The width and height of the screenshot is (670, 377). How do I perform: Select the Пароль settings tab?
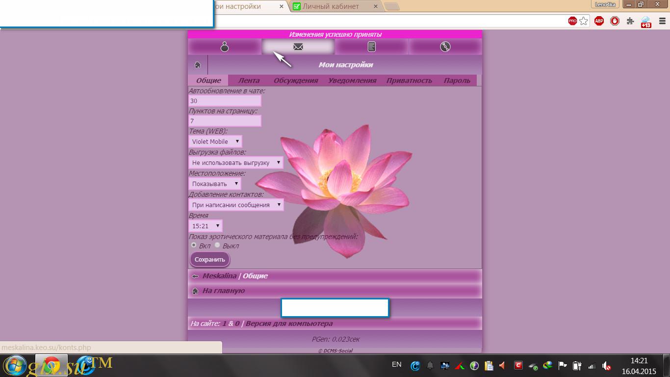(457, 81)
